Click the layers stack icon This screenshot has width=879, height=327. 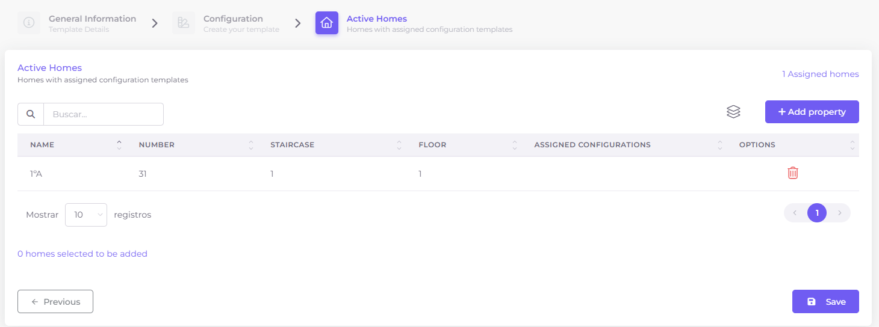pyautogui.click(x=733, y=112)
